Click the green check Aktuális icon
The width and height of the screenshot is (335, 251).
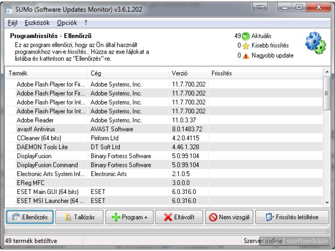point(245,36)
